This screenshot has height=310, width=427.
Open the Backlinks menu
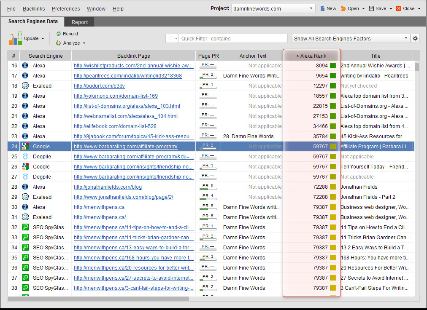point(34,9)
